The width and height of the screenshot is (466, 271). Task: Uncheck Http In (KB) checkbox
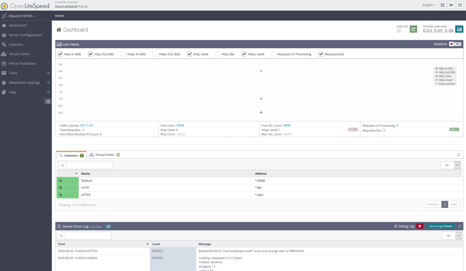(60, 54)
